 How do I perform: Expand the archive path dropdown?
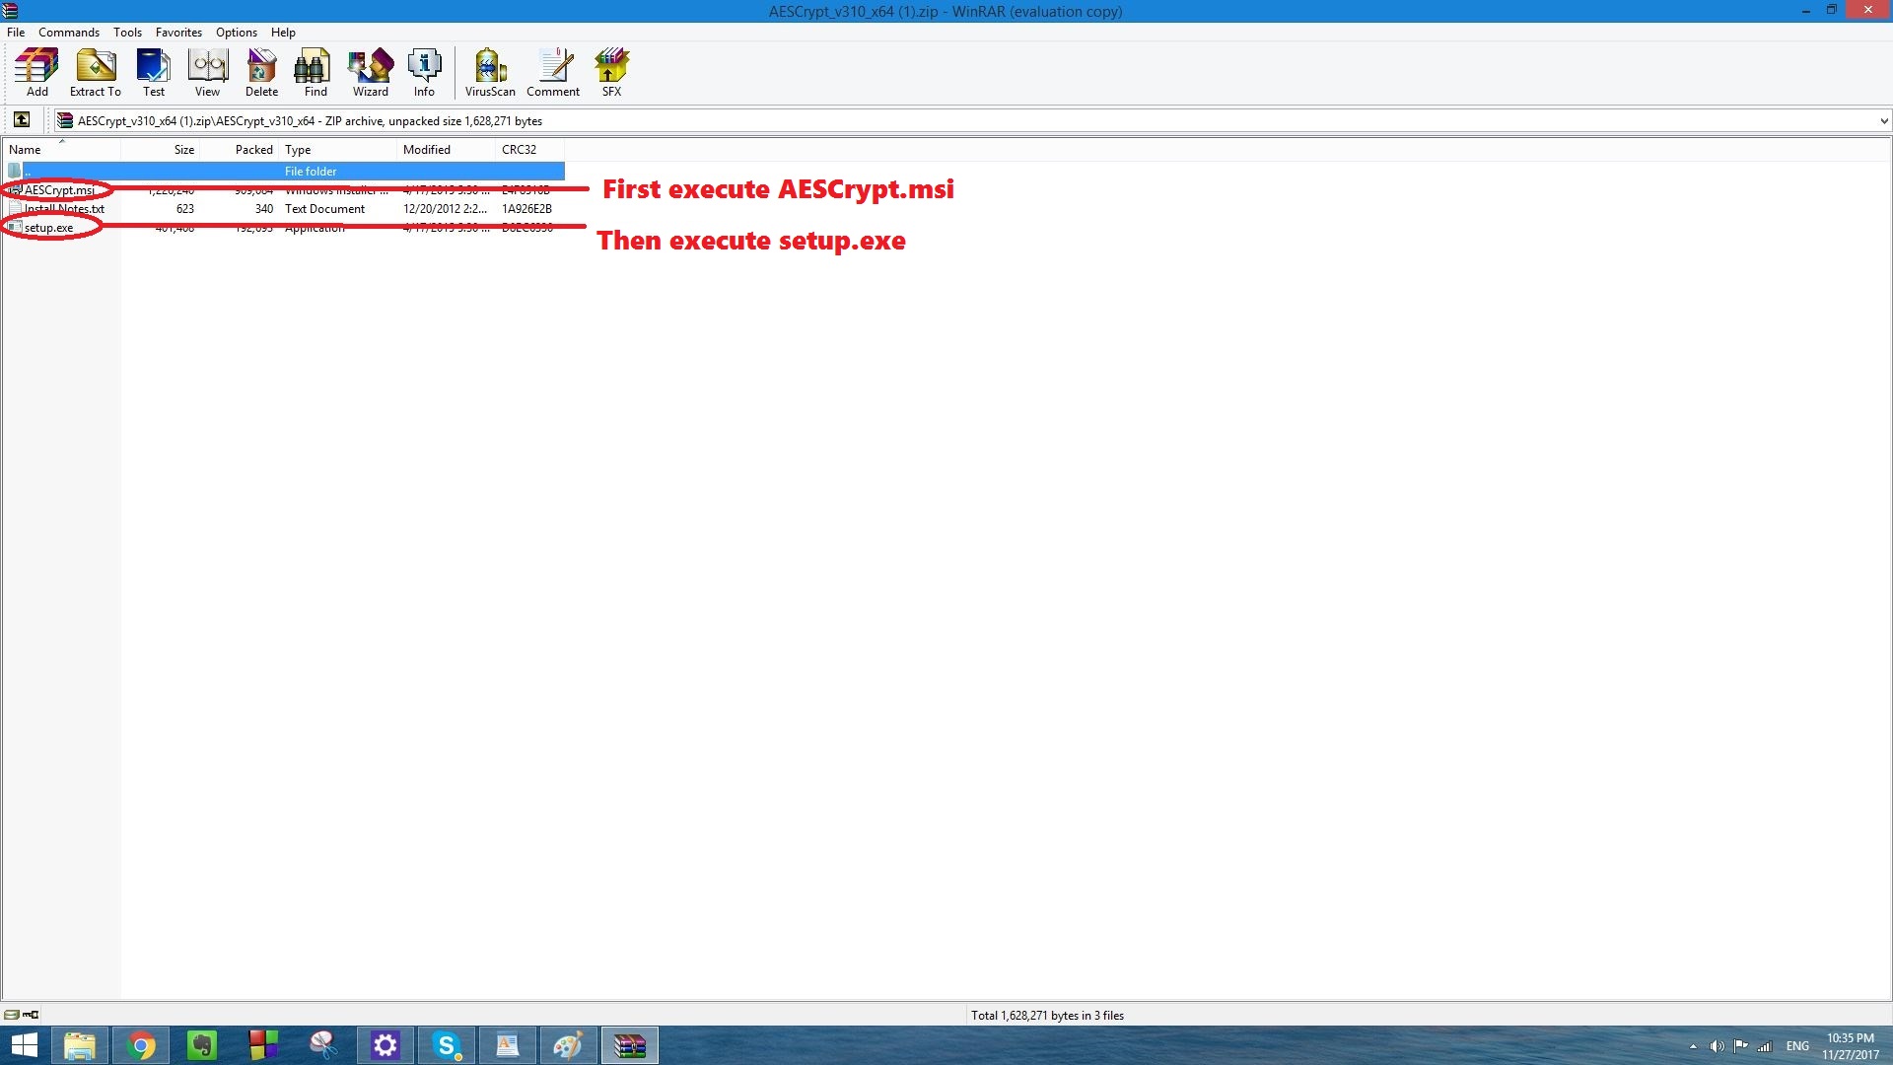(x=1883, y=121)
